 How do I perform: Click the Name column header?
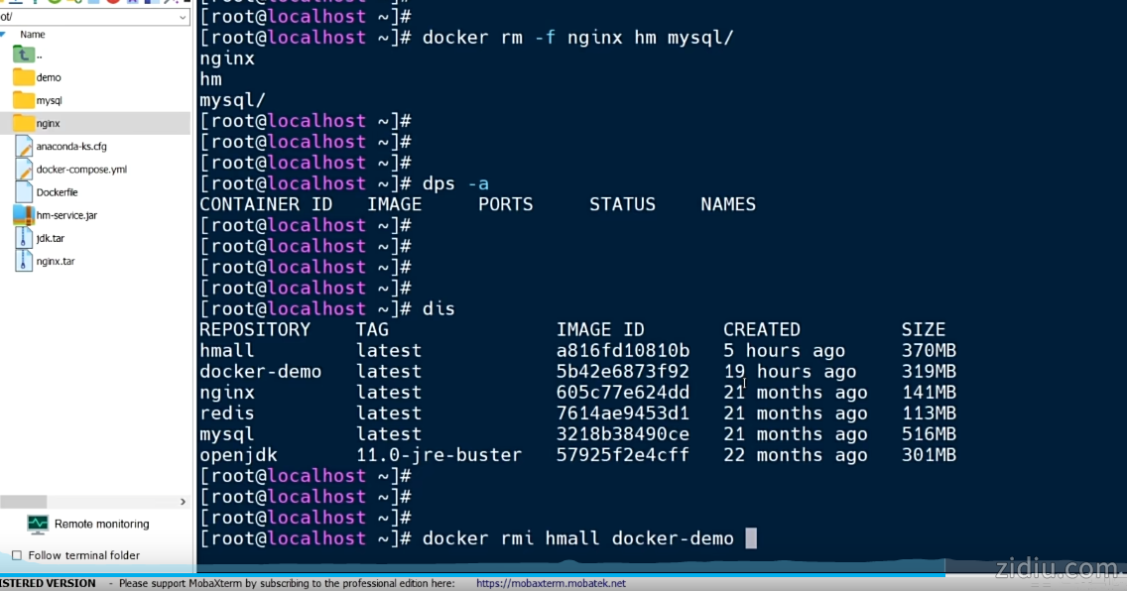click(33, 35)
